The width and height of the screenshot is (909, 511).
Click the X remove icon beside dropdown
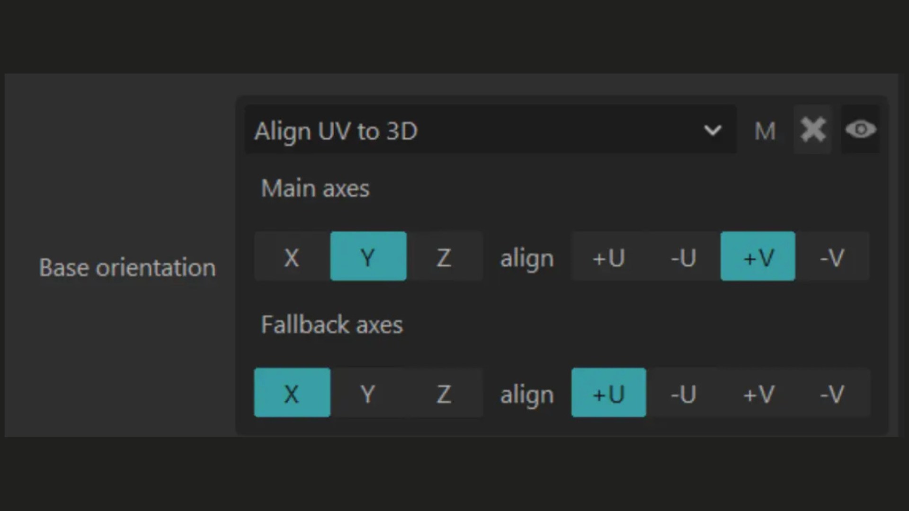813,130
